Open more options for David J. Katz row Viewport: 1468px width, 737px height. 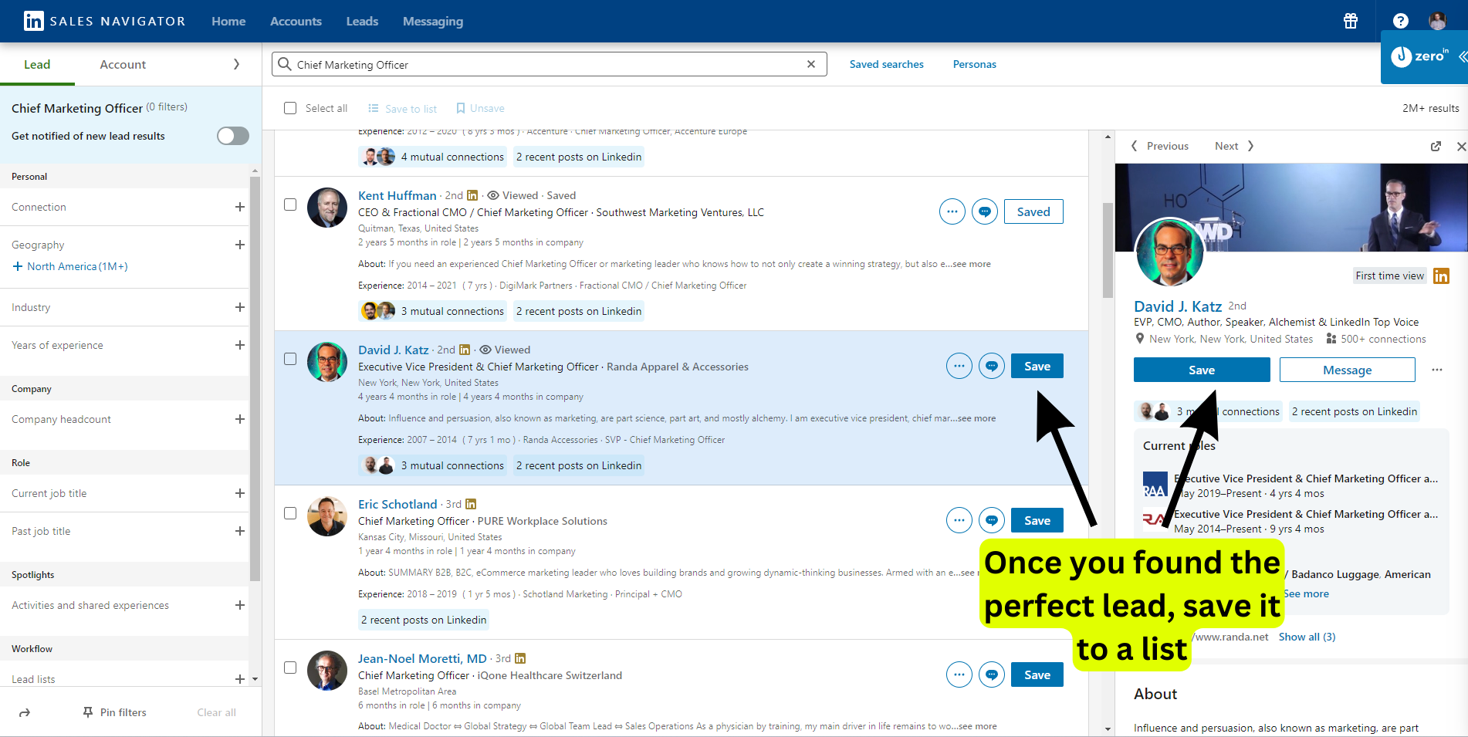tap(959, 366)
